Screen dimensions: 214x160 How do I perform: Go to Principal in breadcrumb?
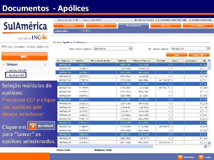pos(8,47)
